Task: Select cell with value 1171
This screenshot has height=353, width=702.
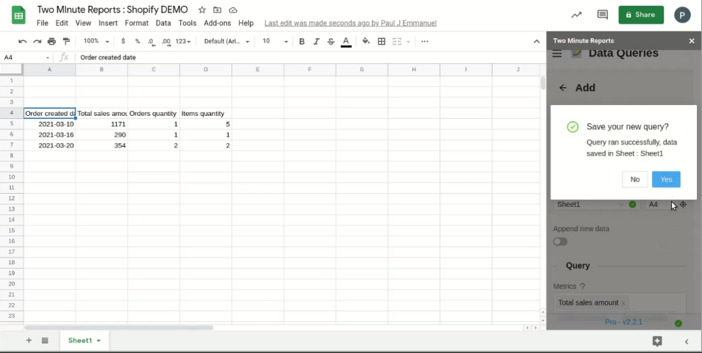Action: [x=101, y=124]
